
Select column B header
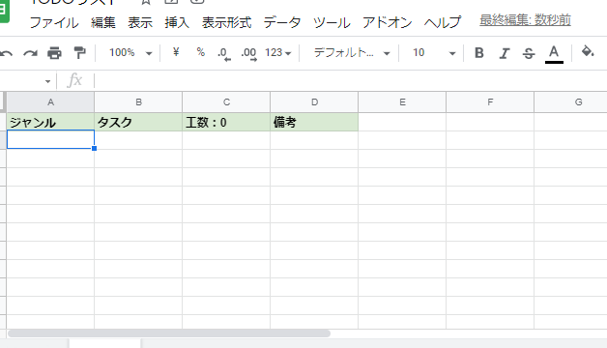138,102
